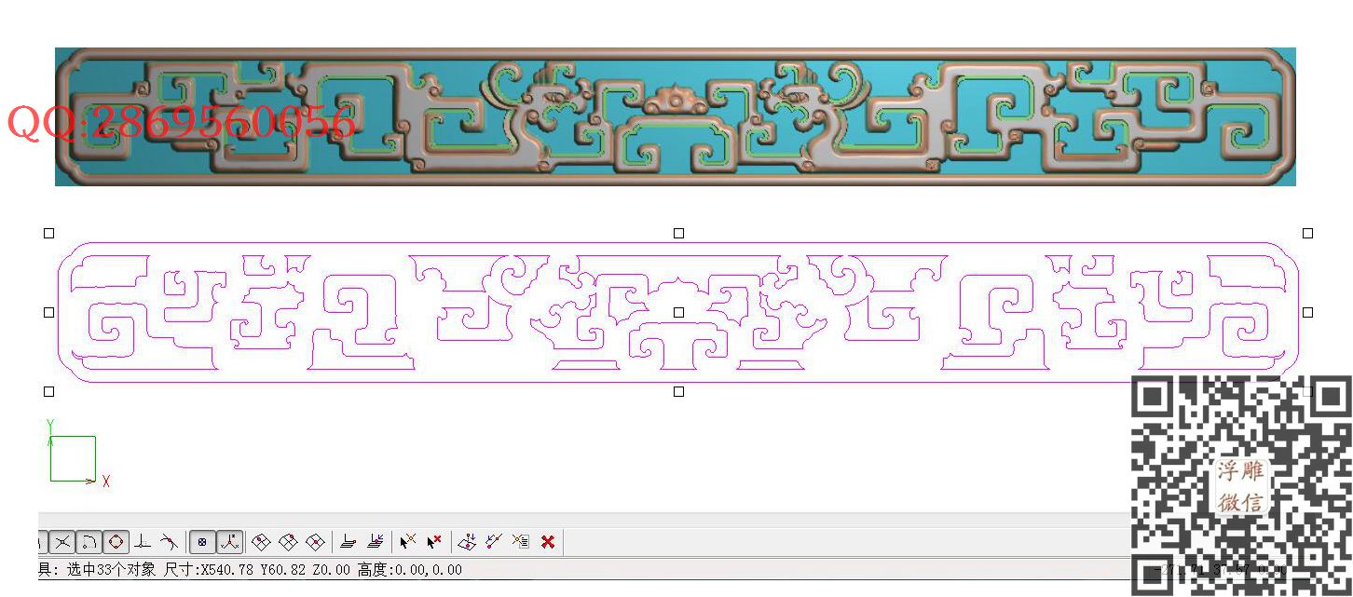Select the snap-to-curve tangent icon
Screen dimensions: 1353x597
click(169, 541)
